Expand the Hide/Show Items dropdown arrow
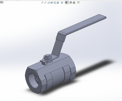Viewport: 122px width, 101px height. click(69, 2)
